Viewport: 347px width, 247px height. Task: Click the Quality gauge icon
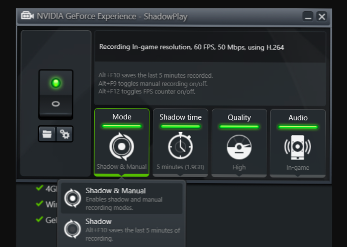[239, 147]
